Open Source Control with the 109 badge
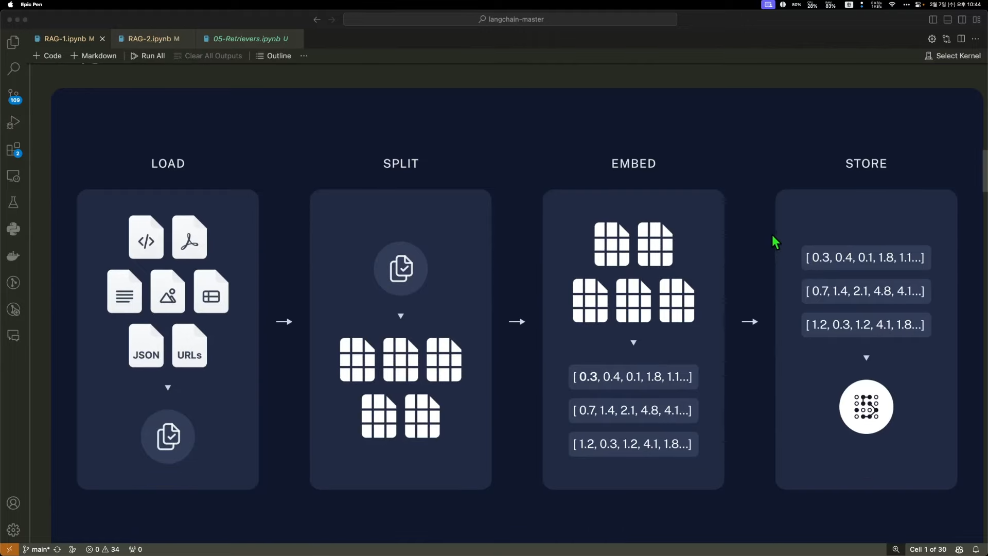The image size is (988, 556). (13, 96)
